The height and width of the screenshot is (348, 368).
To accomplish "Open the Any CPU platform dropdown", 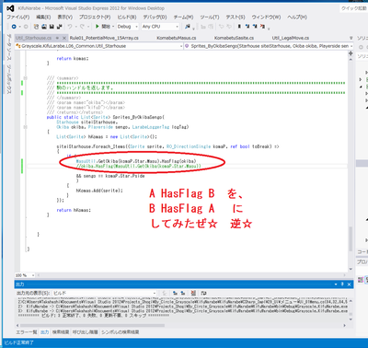I will tap(160, 27).
